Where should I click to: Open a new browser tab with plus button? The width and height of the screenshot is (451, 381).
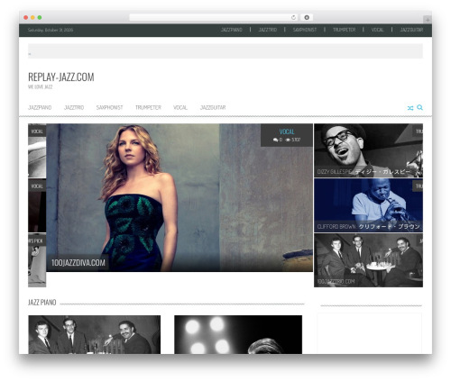point(428,20)
